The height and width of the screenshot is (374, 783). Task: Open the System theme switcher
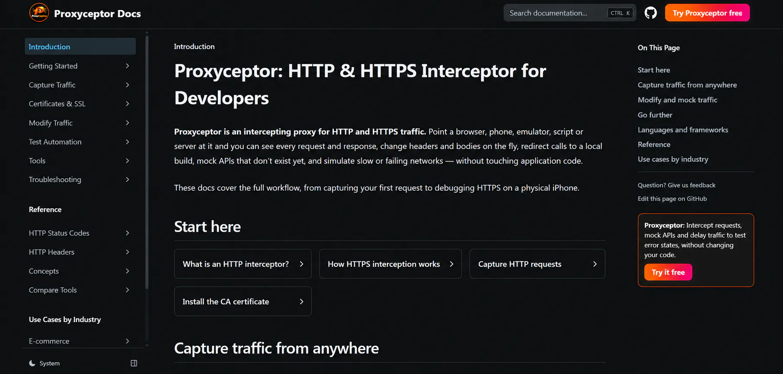click(44, 363)
